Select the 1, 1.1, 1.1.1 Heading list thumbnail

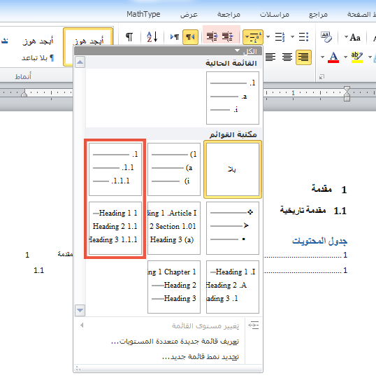tap(115, 228)
